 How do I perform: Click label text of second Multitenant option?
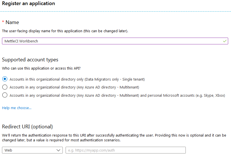[74, 87]
